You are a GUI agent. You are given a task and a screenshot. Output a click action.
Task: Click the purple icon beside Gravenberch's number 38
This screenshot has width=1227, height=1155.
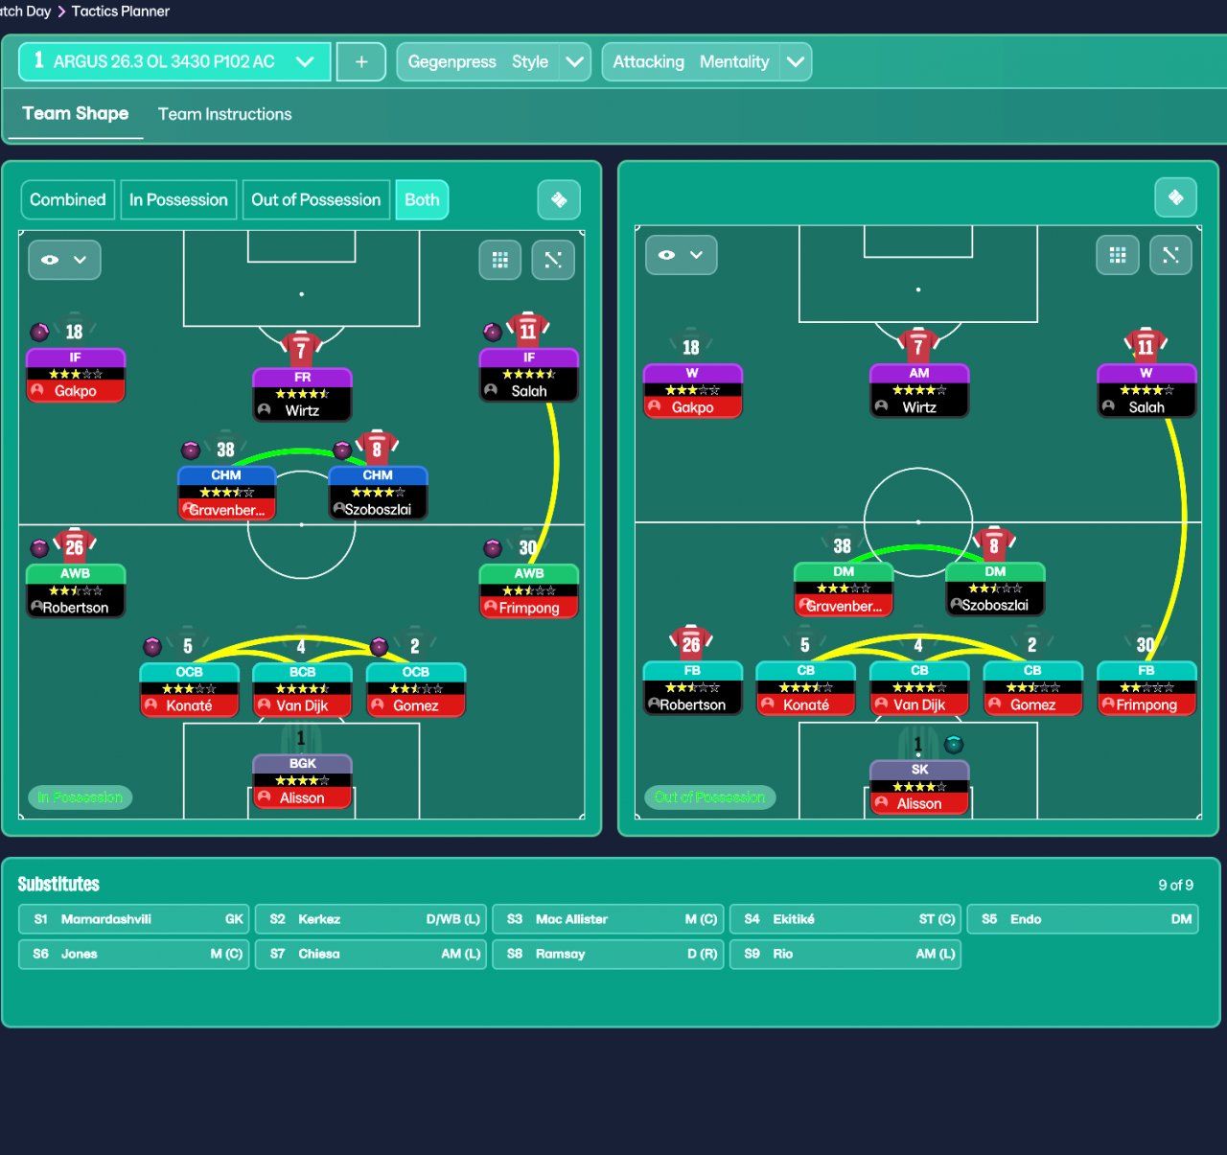click(x=191, y=450)
